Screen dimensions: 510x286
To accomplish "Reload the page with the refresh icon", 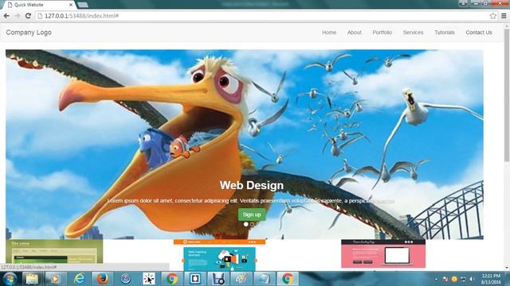I will (x=28, y=16).
